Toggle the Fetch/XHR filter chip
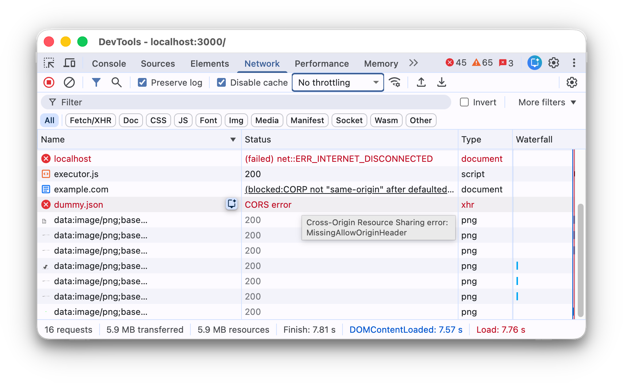Viewport: 623px width, 383px height. click(90, 120)
